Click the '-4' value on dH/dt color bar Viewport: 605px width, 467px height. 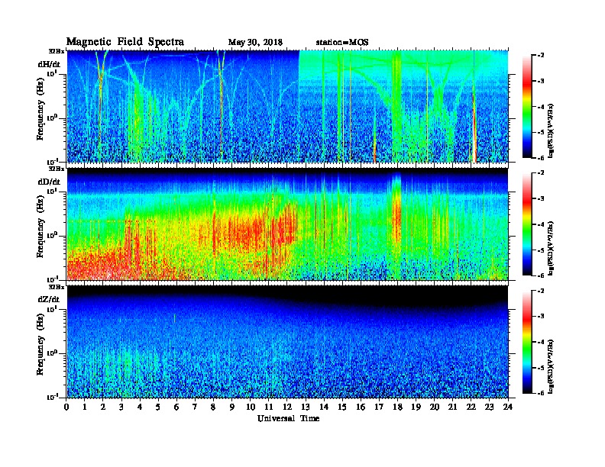coord(541,107)
